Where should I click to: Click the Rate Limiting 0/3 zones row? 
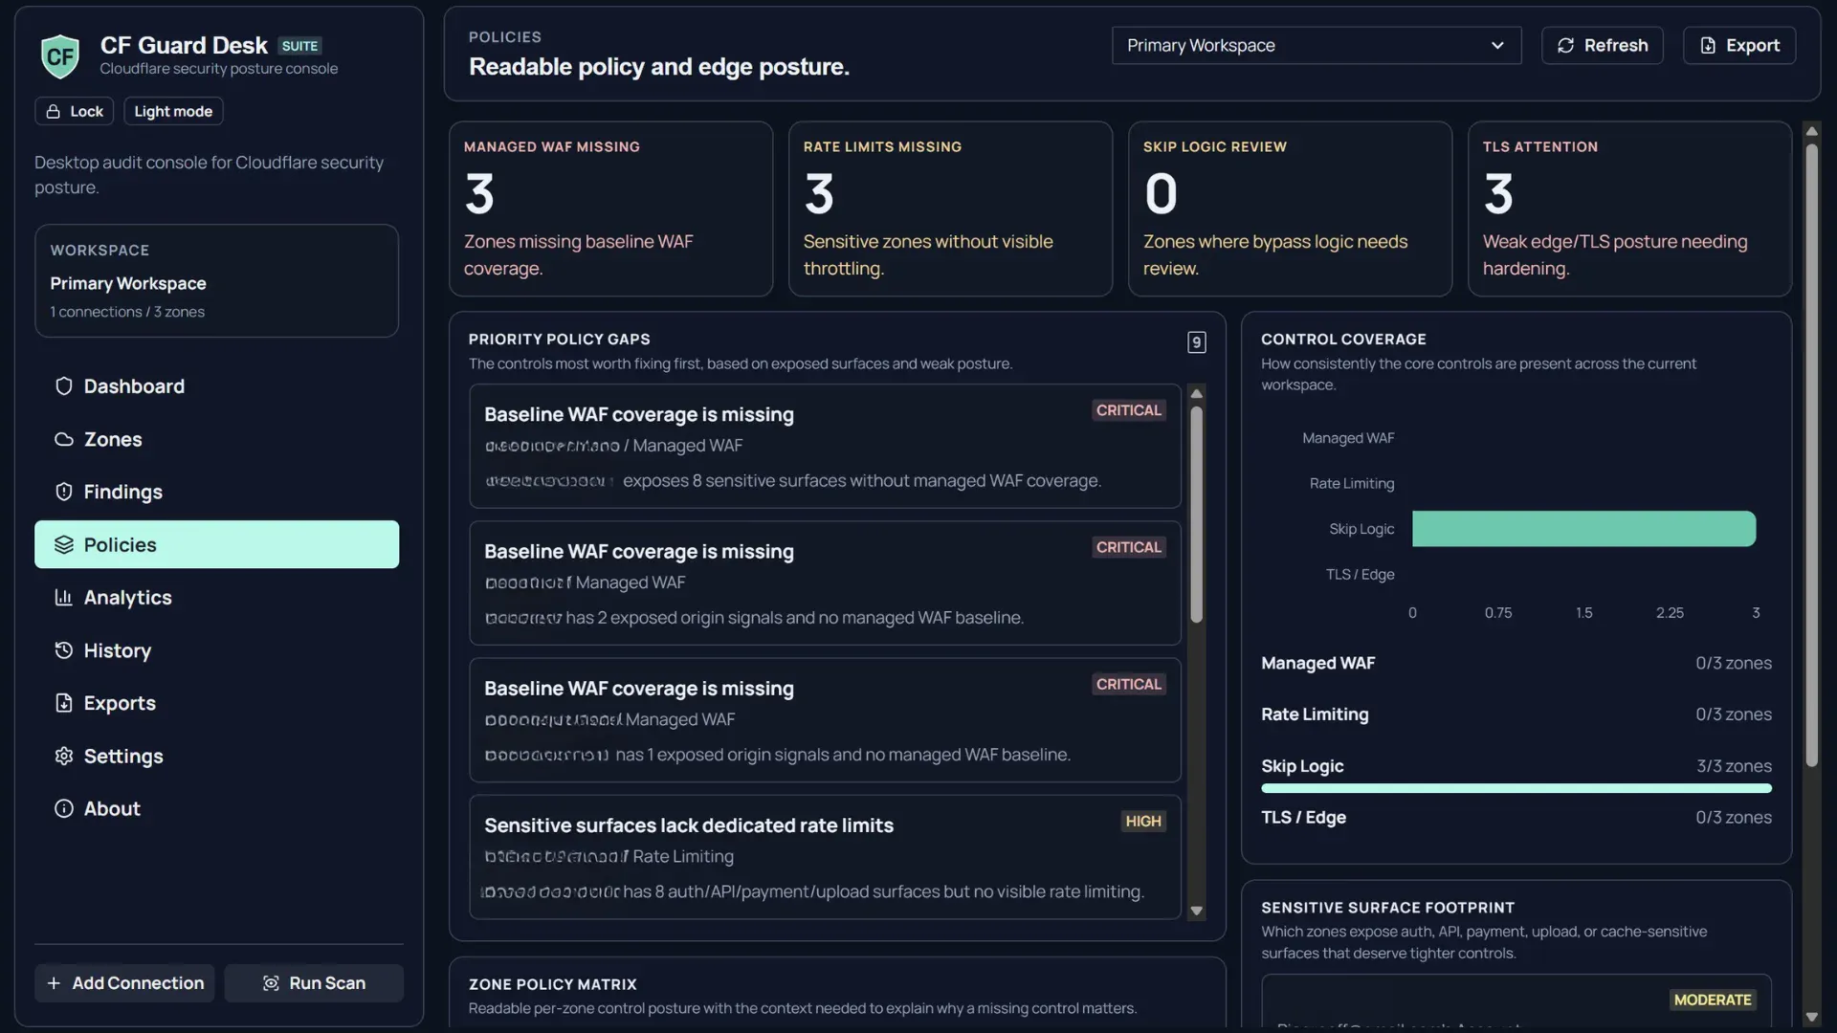tap(1516, 714)
